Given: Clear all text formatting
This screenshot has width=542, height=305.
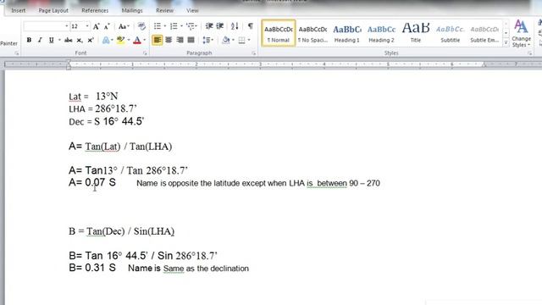Looking at the screenshot, I should pos(141,26).
